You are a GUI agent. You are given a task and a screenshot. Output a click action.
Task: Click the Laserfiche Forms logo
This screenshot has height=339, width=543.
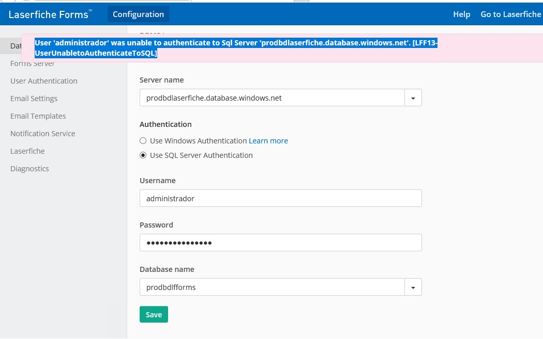(50, 14)
